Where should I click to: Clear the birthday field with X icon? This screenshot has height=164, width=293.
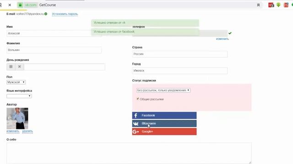click(x=19, y=67)
